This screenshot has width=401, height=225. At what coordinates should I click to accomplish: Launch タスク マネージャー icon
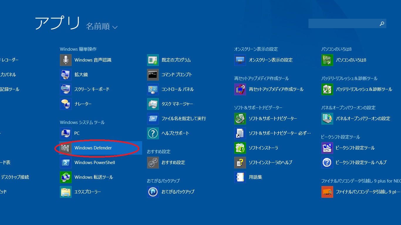[x=153, y=104]
